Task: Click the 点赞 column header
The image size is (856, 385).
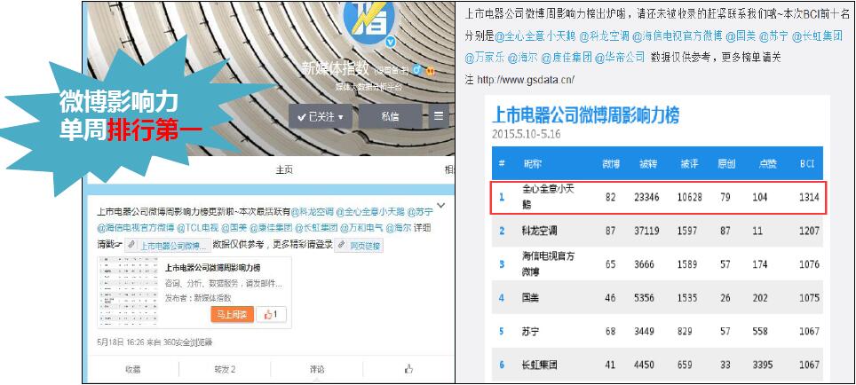Action: pos(767,164)
